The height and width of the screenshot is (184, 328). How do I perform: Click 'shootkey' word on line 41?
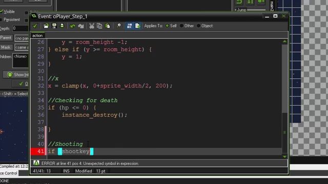tap(76, 151)
